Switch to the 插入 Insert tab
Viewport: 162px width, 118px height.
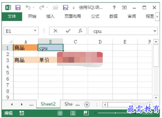[x=50, y=17]
